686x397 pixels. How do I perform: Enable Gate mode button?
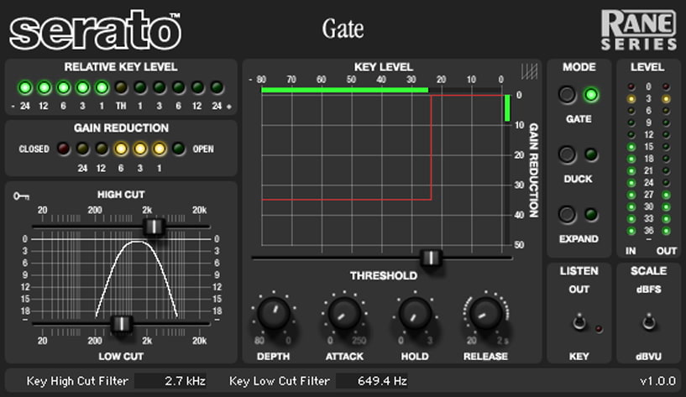[x=567, y=95]
